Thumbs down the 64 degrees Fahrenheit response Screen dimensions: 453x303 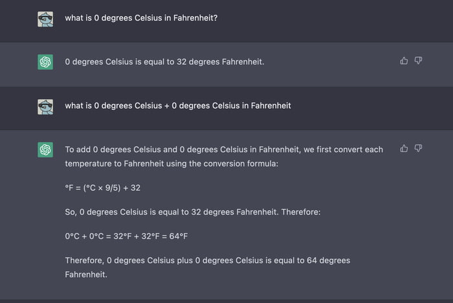tap(418, 148)
